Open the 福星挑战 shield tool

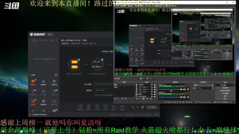pos(43,102)
